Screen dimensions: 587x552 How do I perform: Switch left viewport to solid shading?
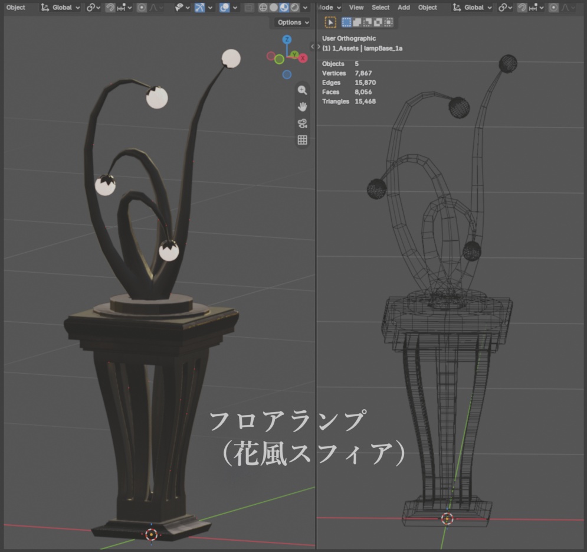[274, 8]
